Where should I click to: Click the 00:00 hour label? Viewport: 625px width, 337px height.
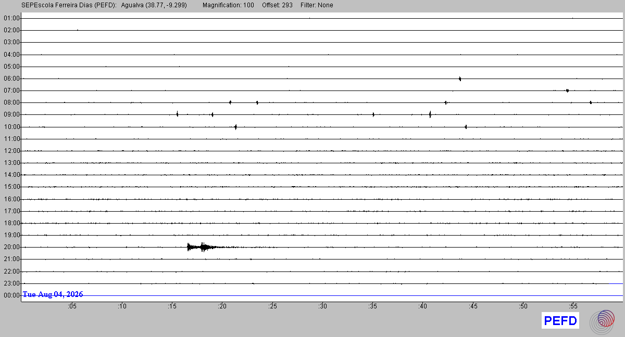click(x=11, y=295)
